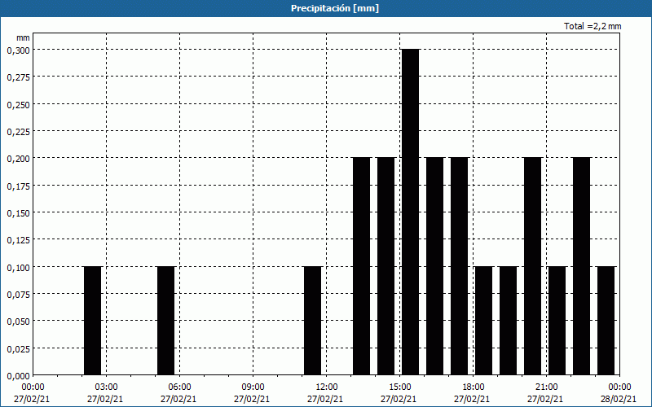Select the 0,250 y-axis value
Image resolution: width=652 pixels, height=407 pixels.
click(19, 104)
